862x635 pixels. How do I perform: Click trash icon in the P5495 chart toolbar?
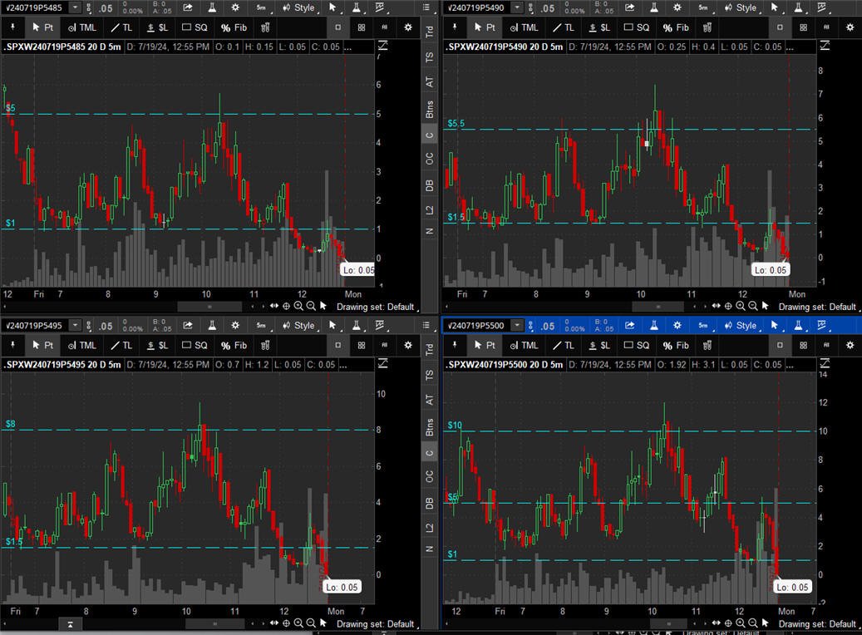point(265,345)
